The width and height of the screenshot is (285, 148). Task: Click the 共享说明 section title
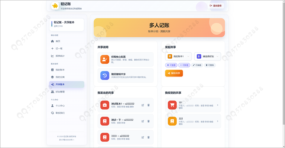tap(103, 47)
